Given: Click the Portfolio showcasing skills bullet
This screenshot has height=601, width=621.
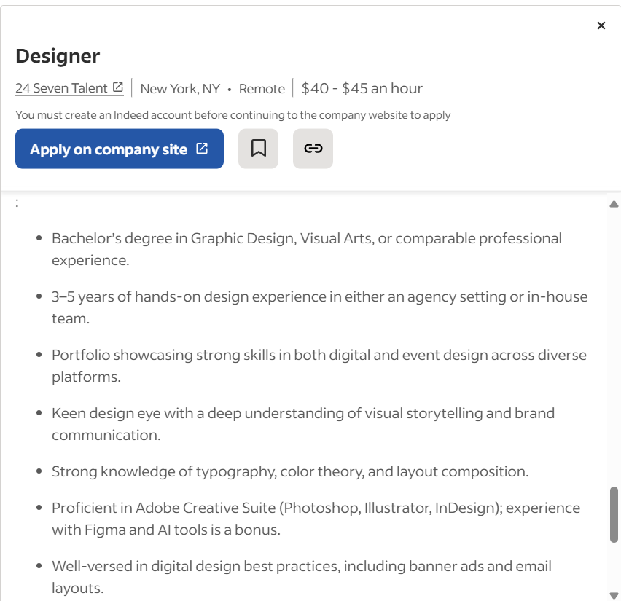Looking at the screenshot, I should coord(319,365).
